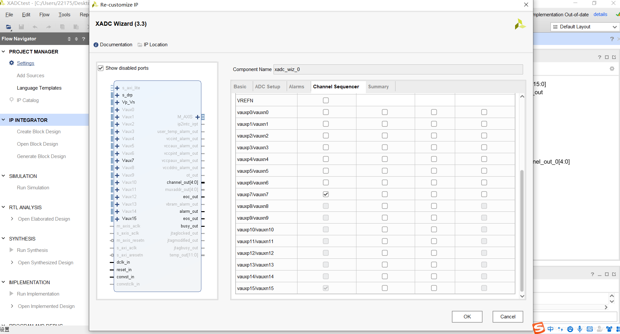Screen dimensions: 620x334
Task: Open implementation out-of-date details link
Action: [x=600, y=14]
